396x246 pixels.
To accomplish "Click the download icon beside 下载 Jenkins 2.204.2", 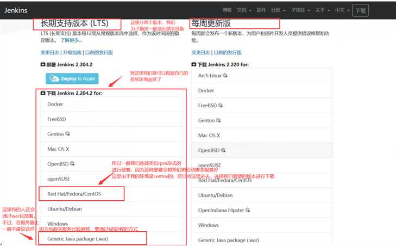I will (x=43, y=93).
